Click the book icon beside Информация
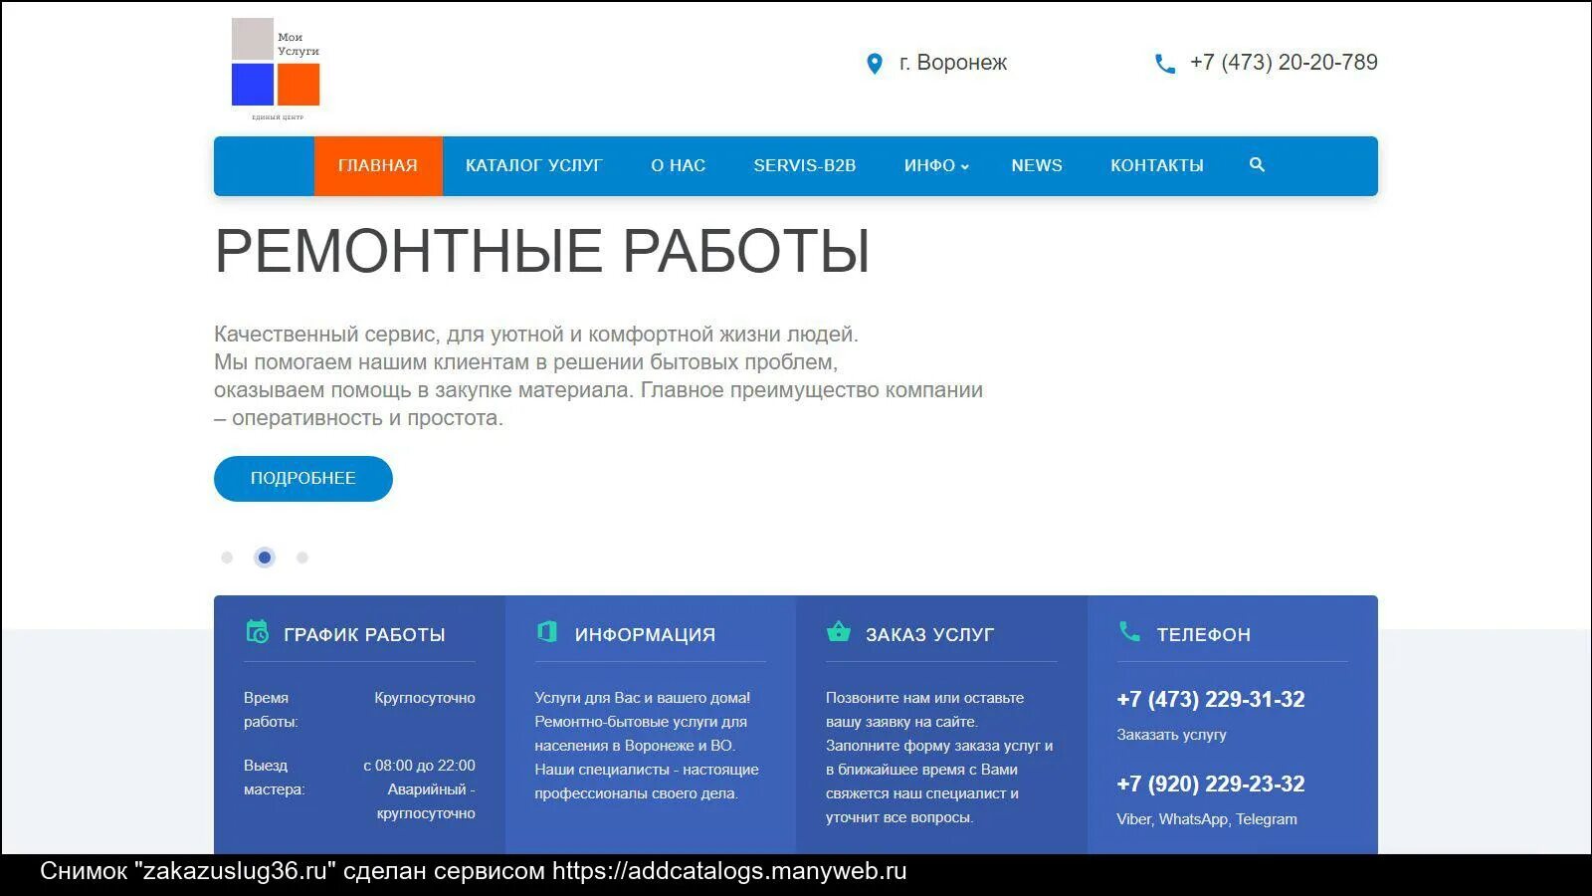The width and height of the screenshot is (1592, 896). pos(547,632)
